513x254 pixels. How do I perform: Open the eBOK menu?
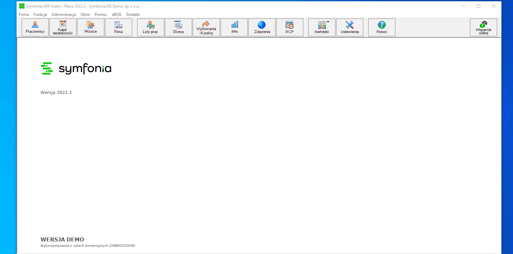[117, 15]
